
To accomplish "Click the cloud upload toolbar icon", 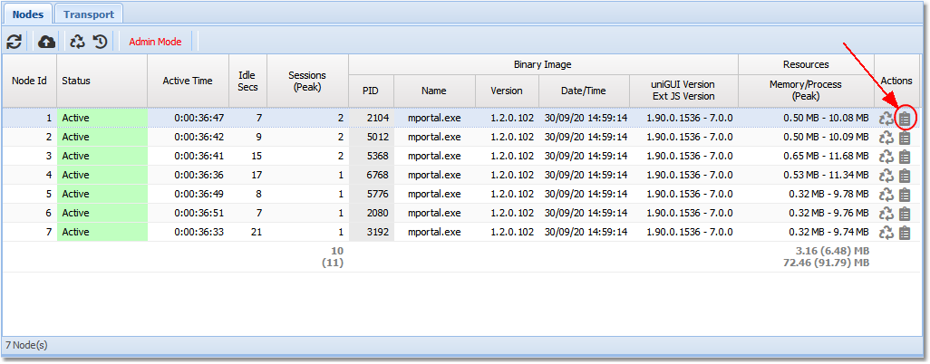I will [46, 42].
